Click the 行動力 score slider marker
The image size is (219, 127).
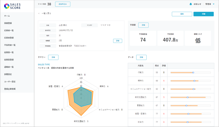pos(193,72)
